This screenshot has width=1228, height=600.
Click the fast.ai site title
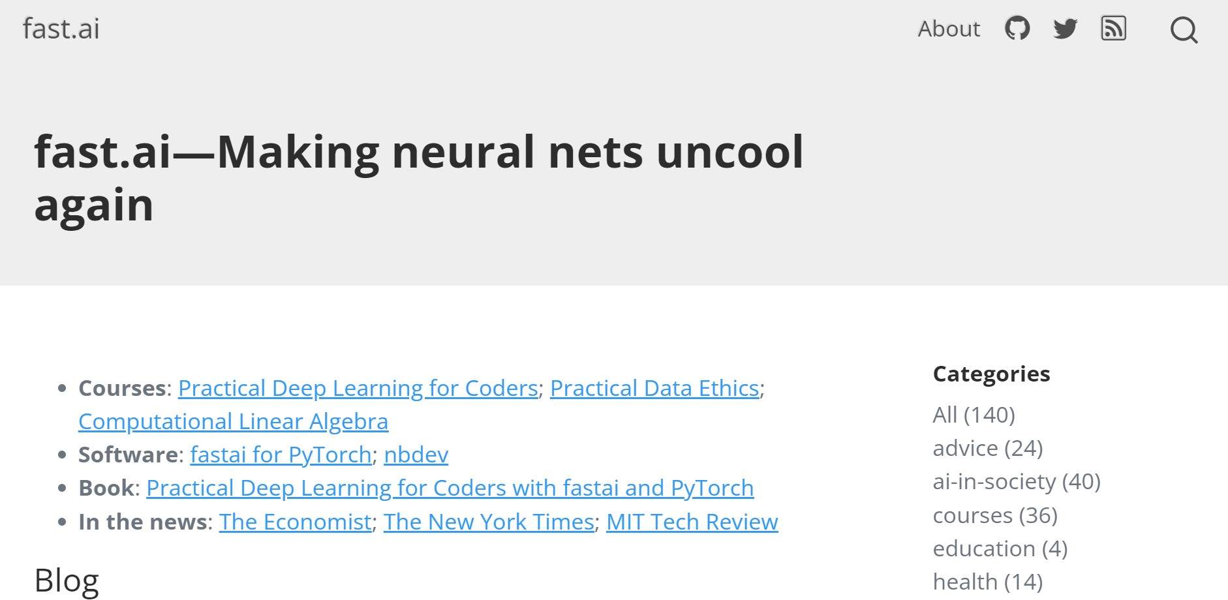[x=61, y=29]
